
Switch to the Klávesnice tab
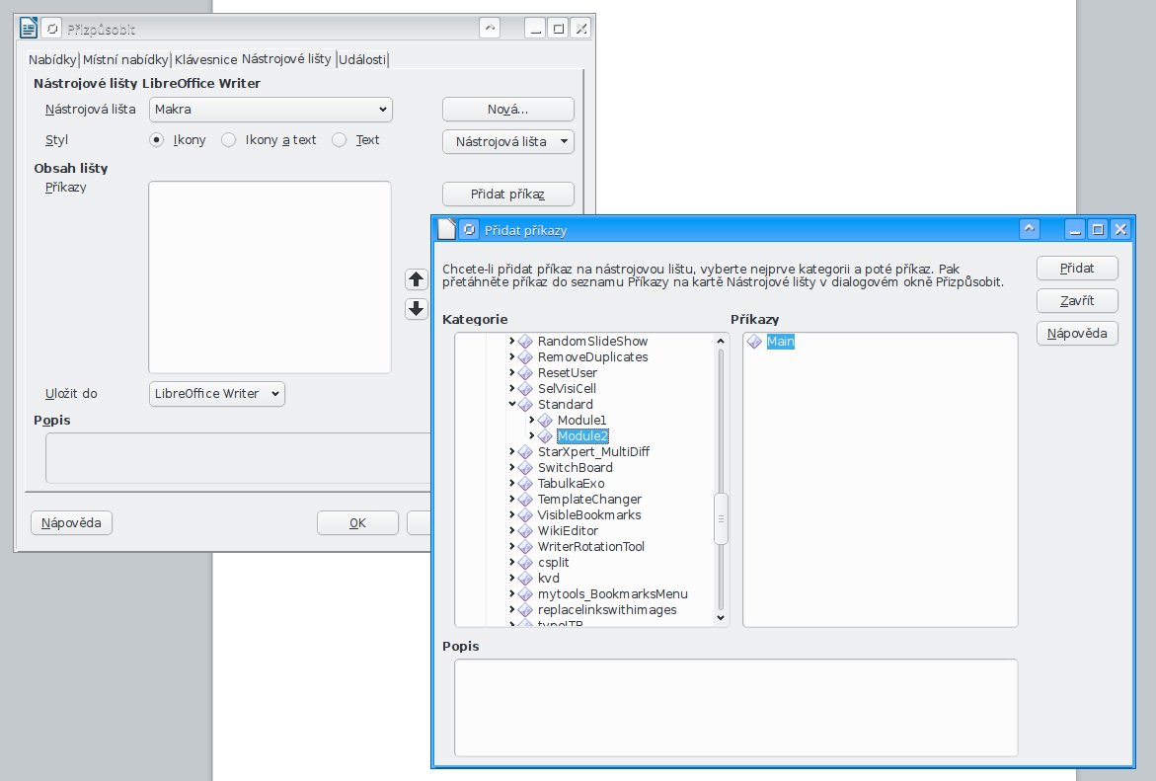click(x=205, y=60)
